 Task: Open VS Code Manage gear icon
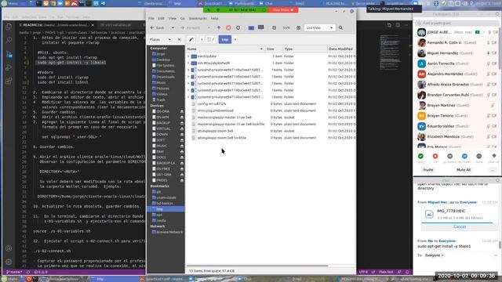coord(9,262)
